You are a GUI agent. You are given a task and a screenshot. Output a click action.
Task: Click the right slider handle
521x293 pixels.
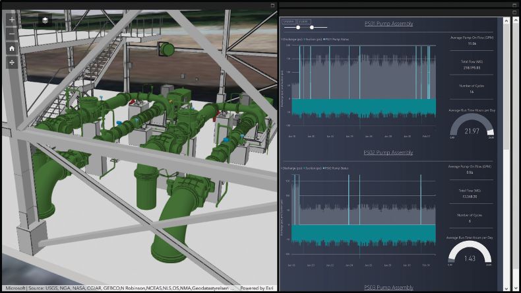pos(312,28)
